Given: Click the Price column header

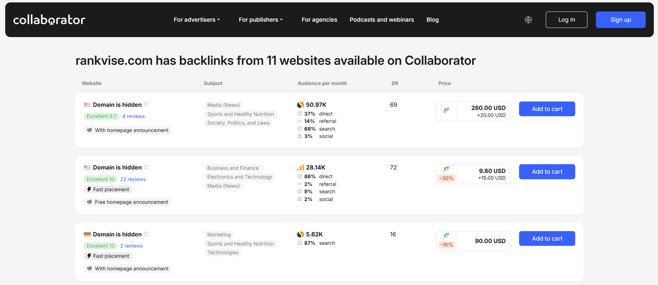Looking at the screenshot, I should [445, 83].
